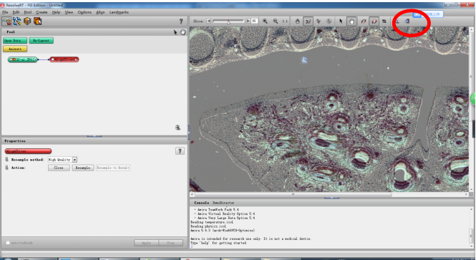Toggle the highlighted red slice icon
476x260 pixels.
point(374,21)
